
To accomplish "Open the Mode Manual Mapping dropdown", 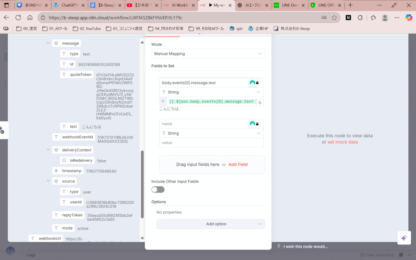I will point(208,54).
